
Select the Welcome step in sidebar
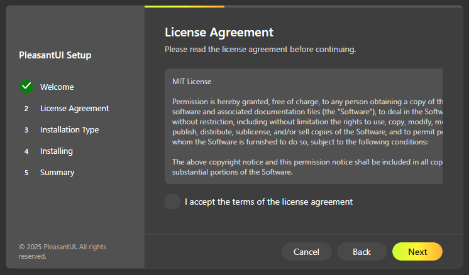point(57,87)
